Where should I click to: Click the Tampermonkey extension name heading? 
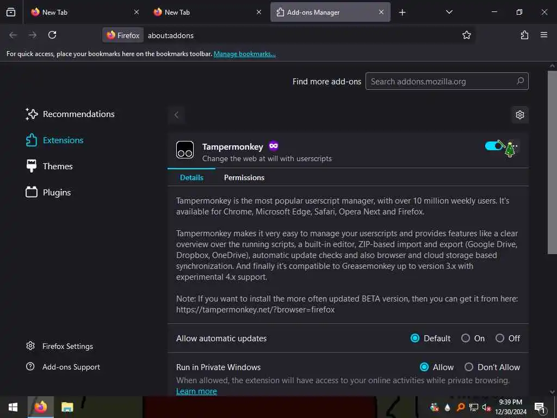[233, 146]
